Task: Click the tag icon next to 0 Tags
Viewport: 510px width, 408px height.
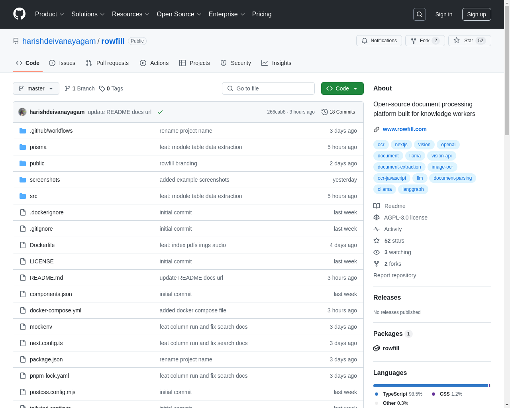Action: pyautogui.click(x=102, y=88)
